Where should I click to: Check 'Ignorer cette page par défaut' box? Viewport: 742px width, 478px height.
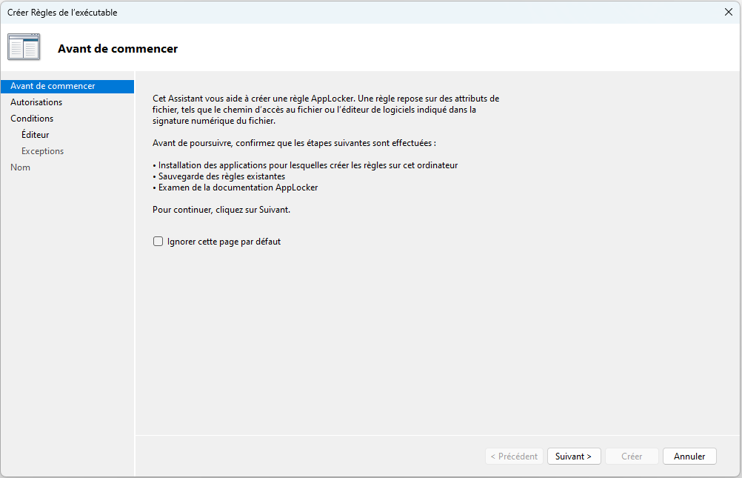pyautogui.click(x=158, y=242)
